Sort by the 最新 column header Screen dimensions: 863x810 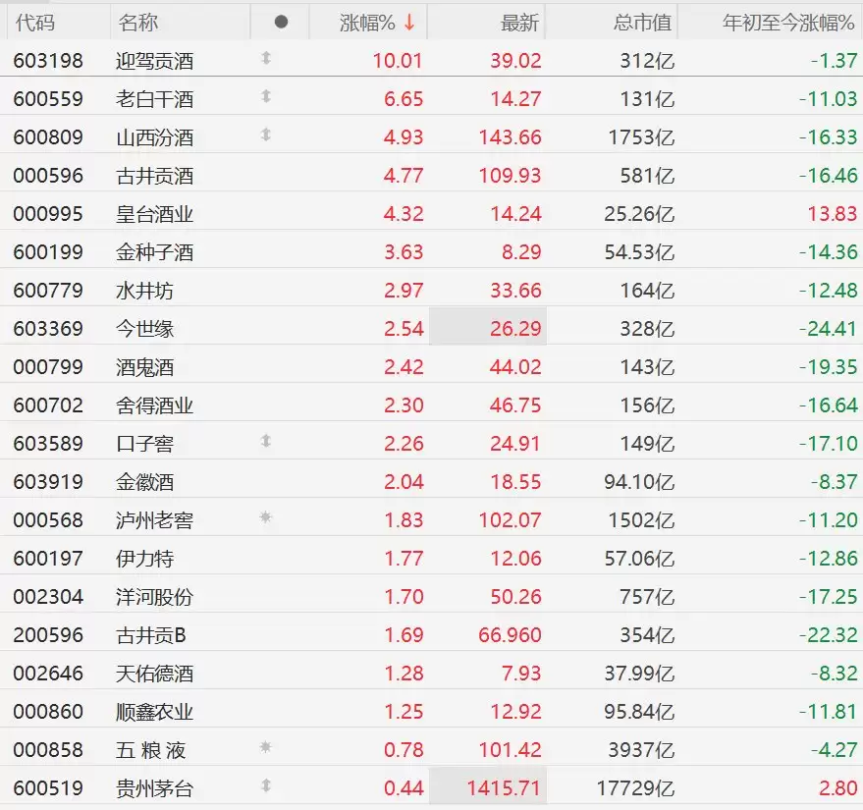pyautogui.click(x=520, y=22)
